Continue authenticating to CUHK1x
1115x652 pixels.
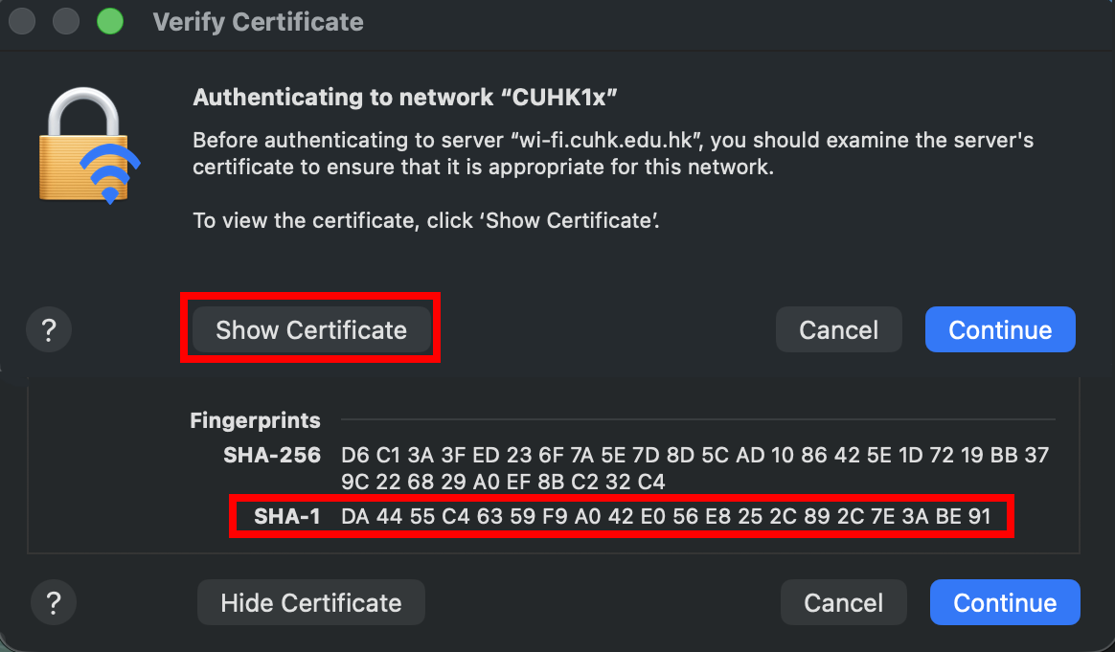coord(1000,329)
